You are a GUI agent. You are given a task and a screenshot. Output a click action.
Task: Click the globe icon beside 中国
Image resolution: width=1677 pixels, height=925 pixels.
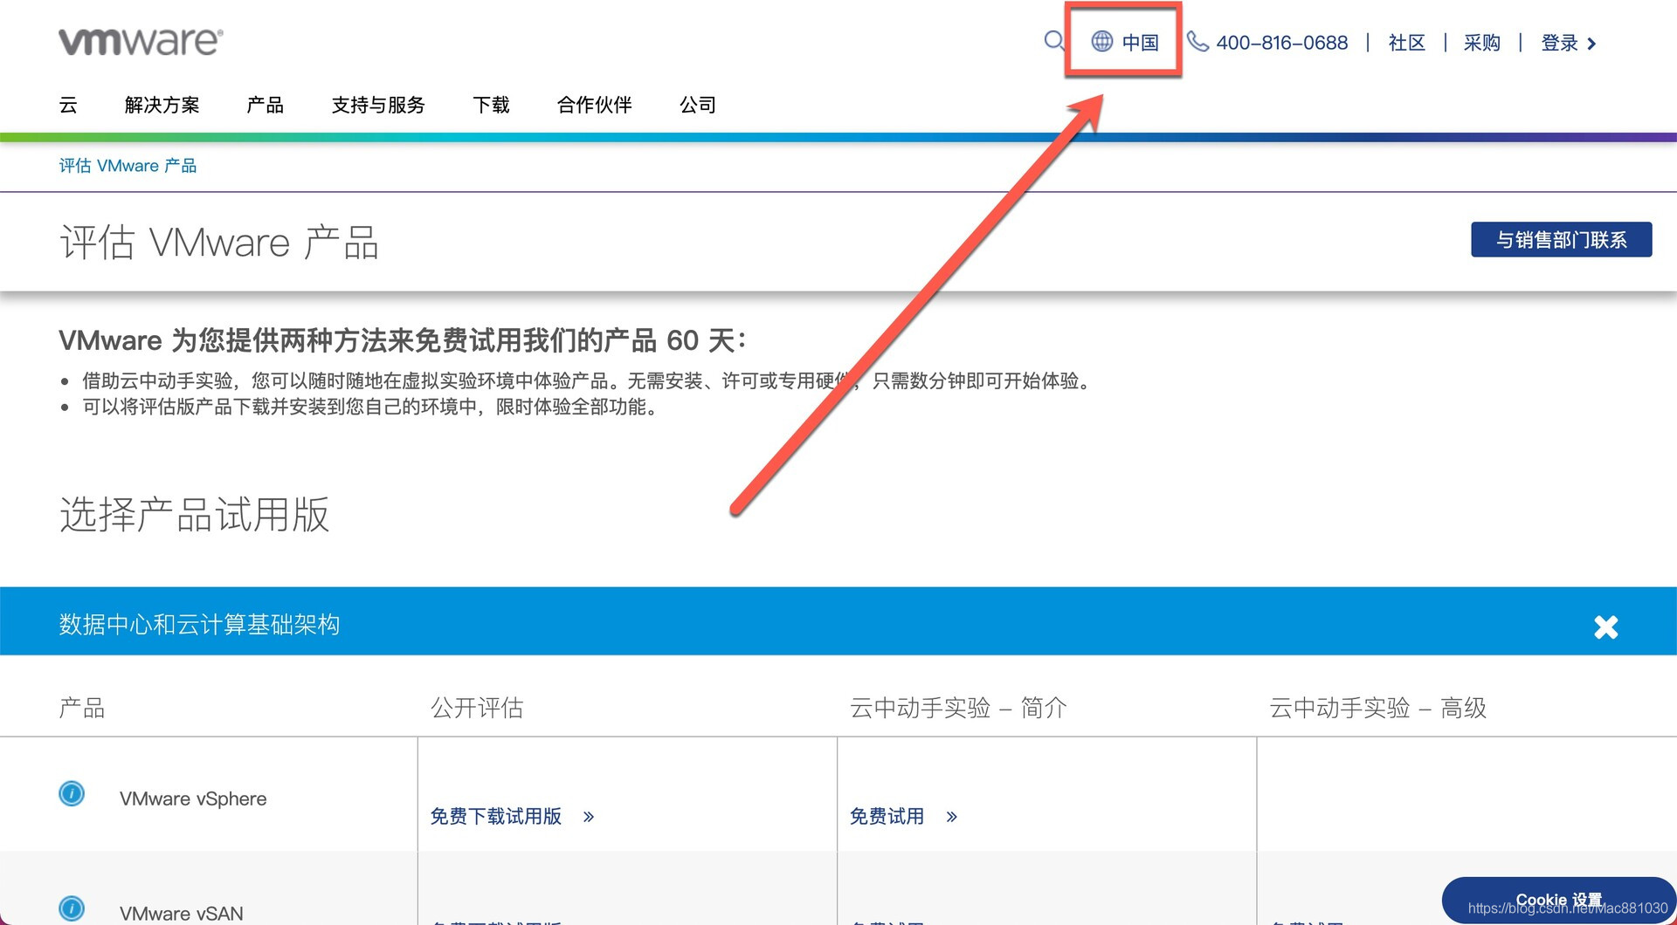(x=1102, y=41)
